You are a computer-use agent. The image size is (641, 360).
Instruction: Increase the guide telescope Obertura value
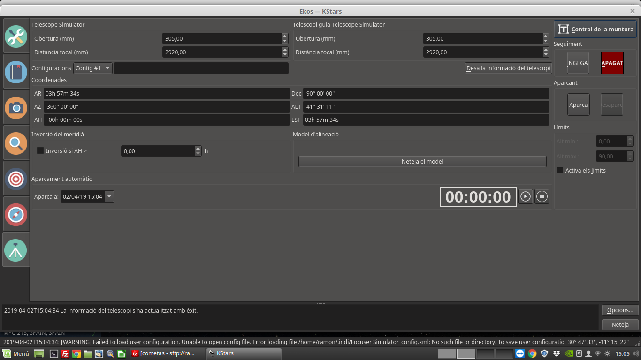point(546,36)
